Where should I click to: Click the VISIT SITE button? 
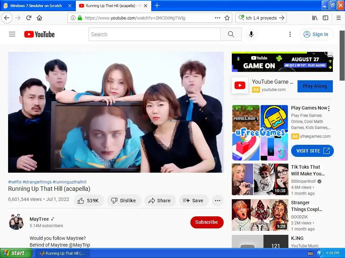pos(312,151)
